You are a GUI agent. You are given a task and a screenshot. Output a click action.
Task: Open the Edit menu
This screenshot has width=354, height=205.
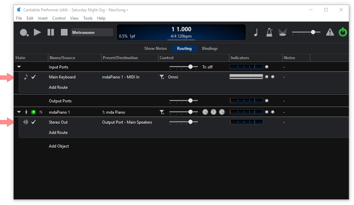tap(30, 18)
